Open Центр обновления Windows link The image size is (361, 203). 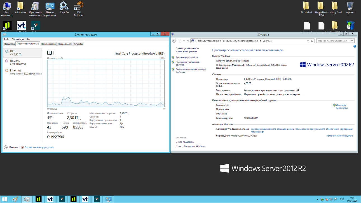pos(190,146)
